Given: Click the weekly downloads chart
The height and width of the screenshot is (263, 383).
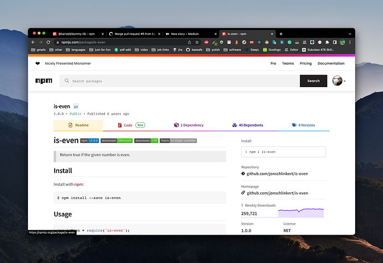Looking at the screenshot, I should [301, 213].
